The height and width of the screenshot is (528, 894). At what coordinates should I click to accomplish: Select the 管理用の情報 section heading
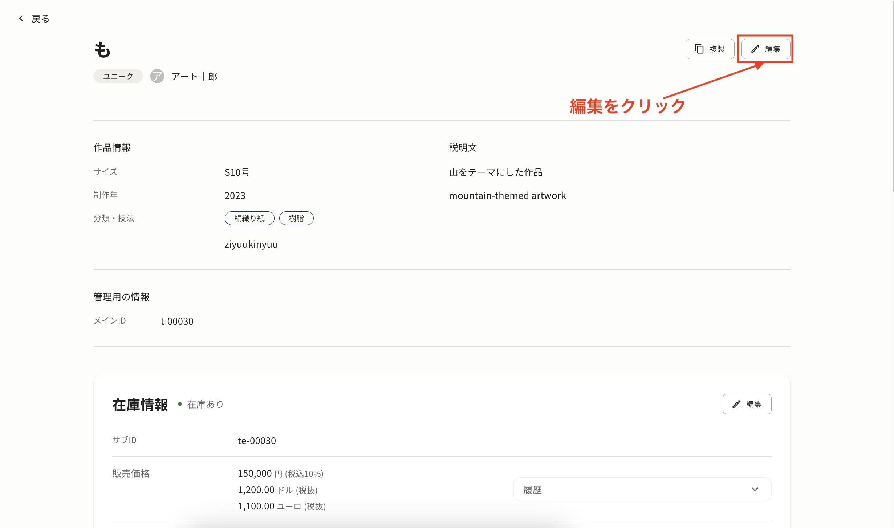coord(121,296)
